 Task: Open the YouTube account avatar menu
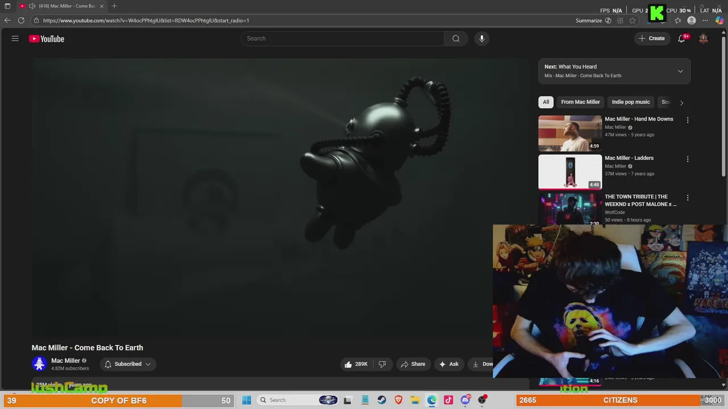click(704, 39)
